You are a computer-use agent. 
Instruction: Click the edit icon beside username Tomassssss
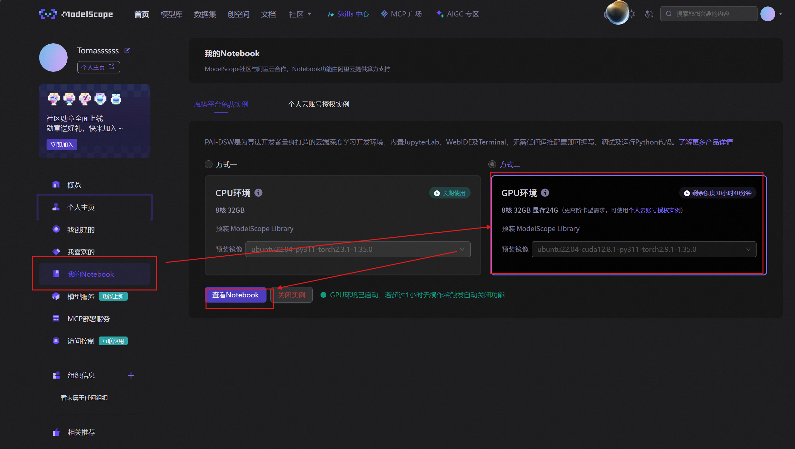127,51
